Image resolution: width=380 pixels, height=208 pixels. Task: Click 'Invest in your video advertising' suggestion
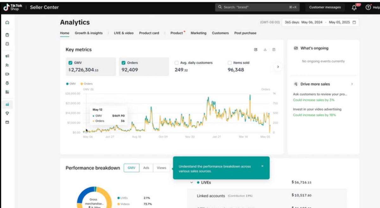coord(317,109)
